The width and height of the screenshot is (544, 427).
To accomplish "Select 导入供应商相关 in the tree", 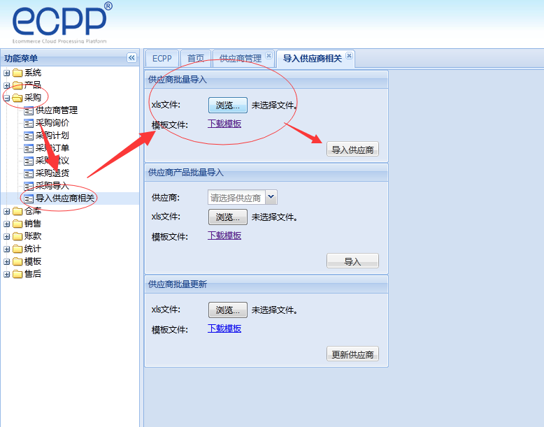I will coord(65,198).
